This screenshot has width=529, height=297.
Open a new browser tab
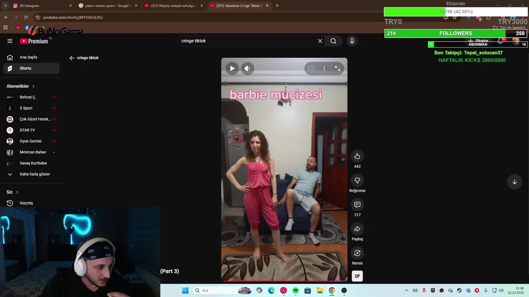coord(277,6)
